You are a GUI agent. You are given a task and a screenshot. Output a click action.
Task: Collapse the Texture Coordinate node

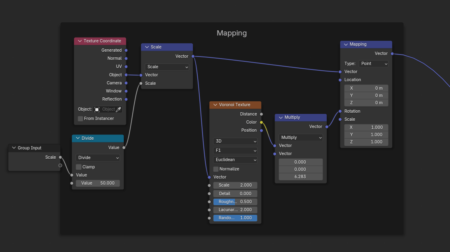point(80,41)
